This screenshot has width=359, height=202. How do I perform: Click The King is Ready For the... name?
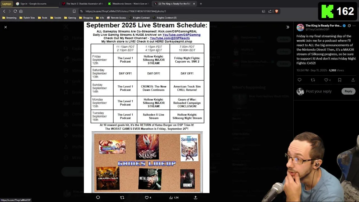(x=323, y=26)
